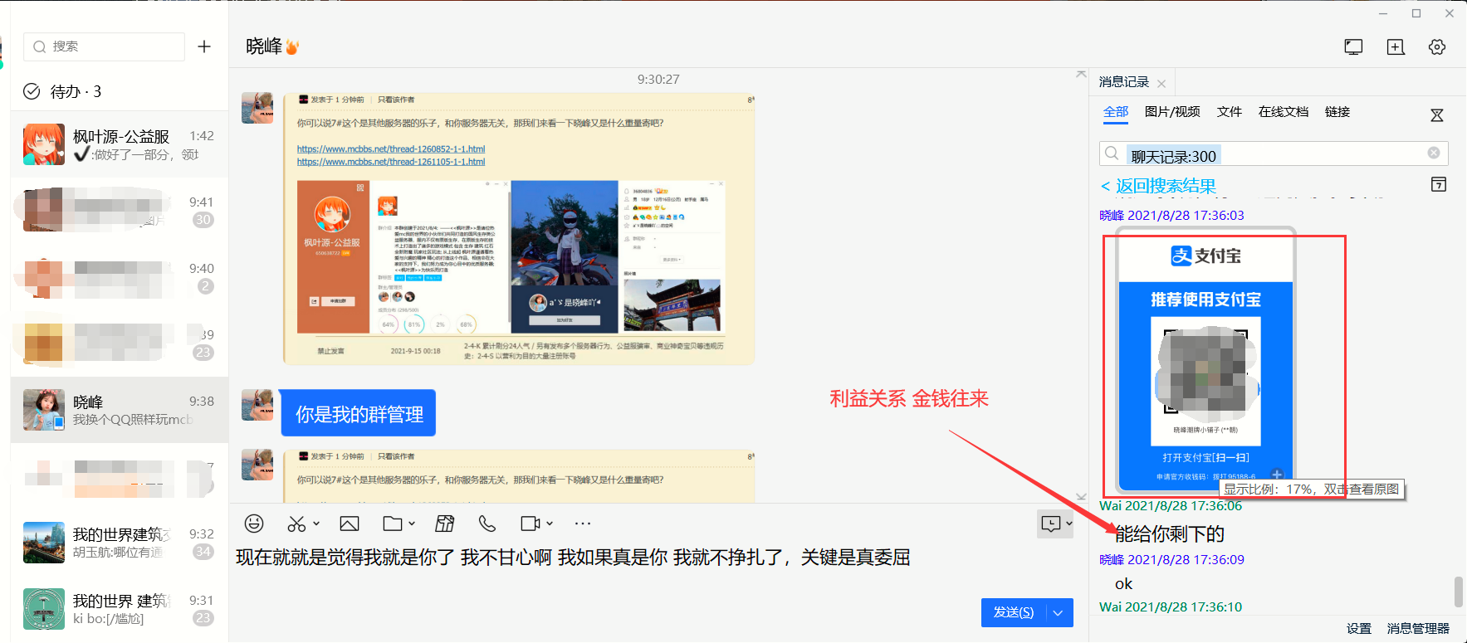Start a voice call with the phone icon
The width and height of the screenshot is (1467, 643).
487,524
